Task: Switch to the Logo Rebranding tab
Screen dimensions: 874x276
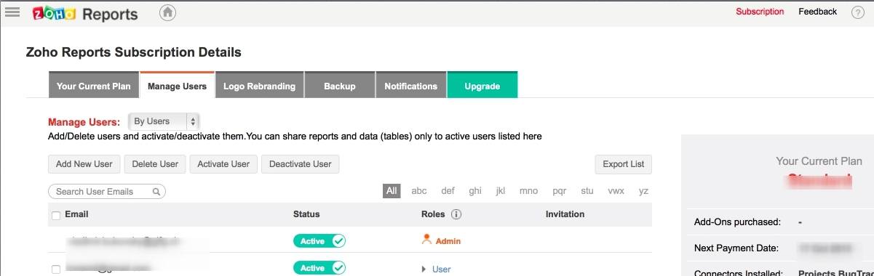Action: click(x=259, y=86)
